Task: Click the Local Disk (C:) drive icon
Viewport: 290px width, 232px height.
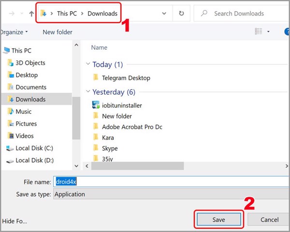Action: [x=10, y=148]
